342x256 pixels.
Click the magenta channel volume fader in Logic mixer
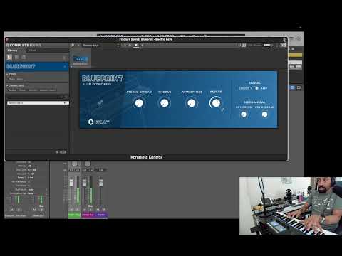pos(84,183)
